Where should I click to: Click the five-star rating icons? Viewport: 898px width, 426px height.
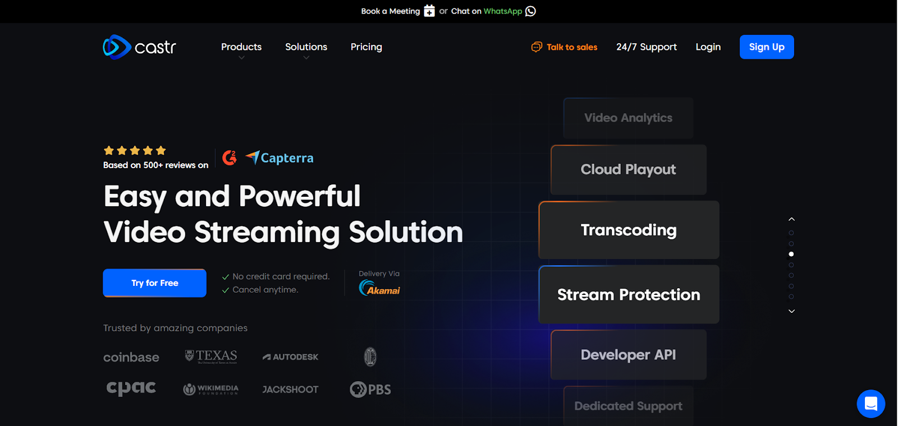pos(135,150)
